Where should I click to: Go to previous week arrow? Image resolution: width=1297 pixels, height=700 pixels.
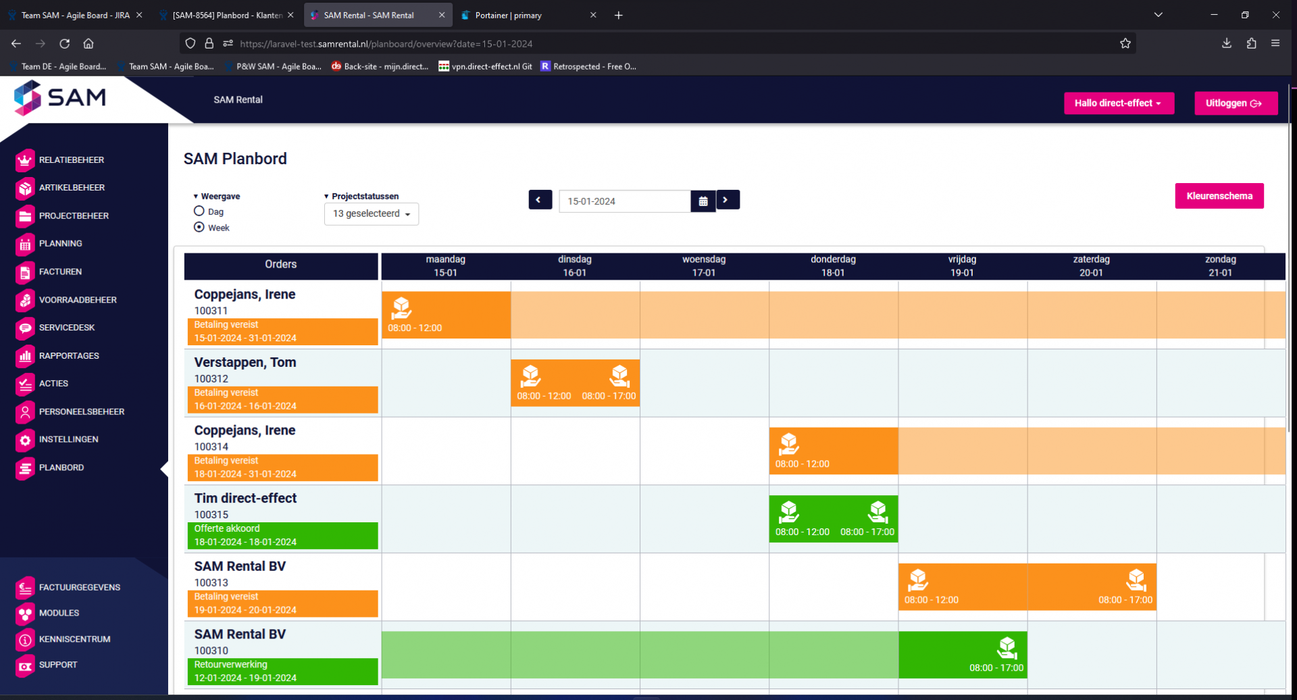[x=540, y=200]
